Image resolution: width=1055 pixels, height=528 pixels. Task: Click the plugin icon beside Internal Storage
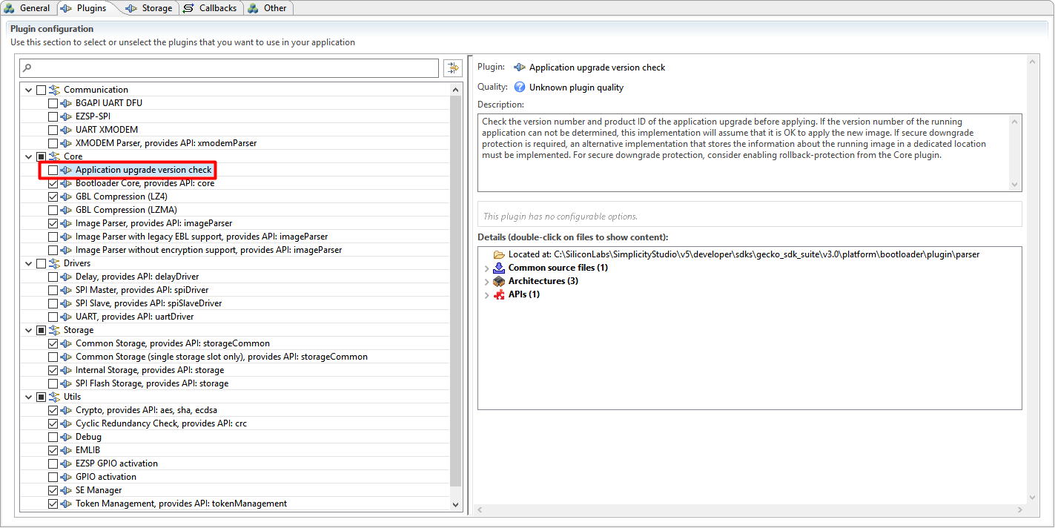coord(67,370)
